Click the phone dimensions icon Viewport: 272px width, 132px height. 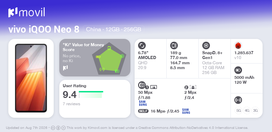coord(174,46)
